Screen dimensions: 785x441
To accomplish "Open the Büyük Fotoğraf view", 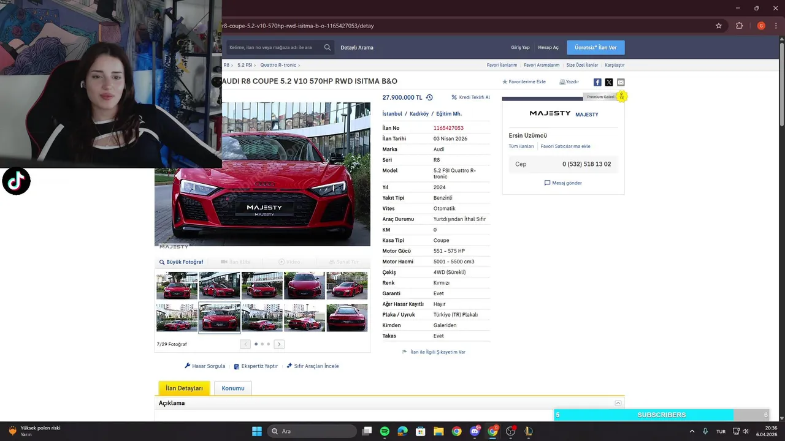I will point(181,262).
